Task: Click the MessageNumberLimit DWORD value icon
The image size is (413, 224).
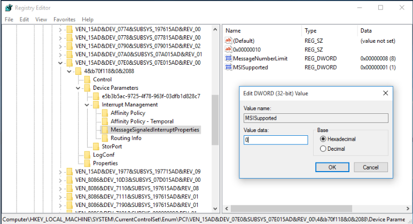Action: [229, 58]
